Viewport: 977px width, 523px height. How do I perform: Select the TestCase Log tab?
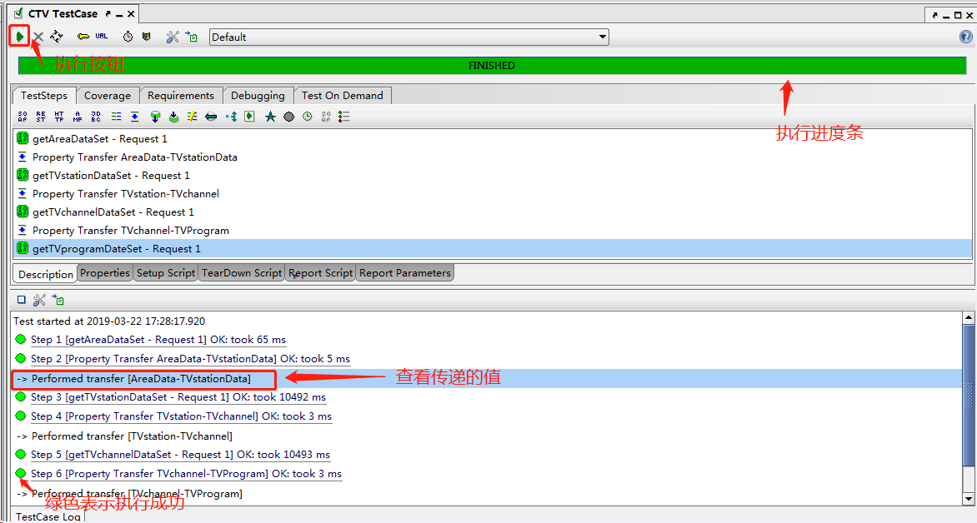coord(48,516)
